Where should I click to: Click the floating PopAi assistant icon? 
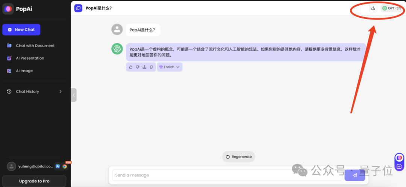click(399, 157)
